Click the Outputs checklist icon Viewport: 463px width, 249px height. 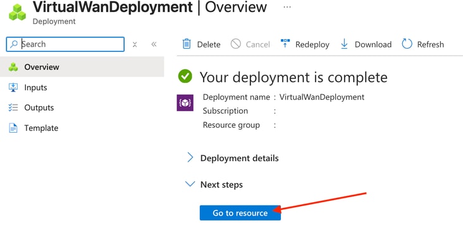point(13,107)
